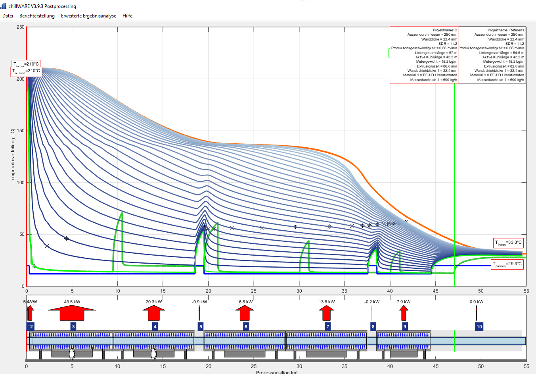Open the Erweiterte Ergebnisanalyse menu
The width and height of the screenshot is (536, 374).
tap(88, 16)
